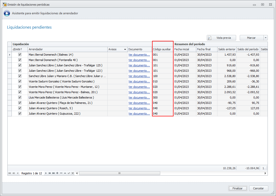Image resolution: width=276 pixels, height=196 pixels.
Task: Jump to the first record in navigator
Action: (x=10, y=173)
